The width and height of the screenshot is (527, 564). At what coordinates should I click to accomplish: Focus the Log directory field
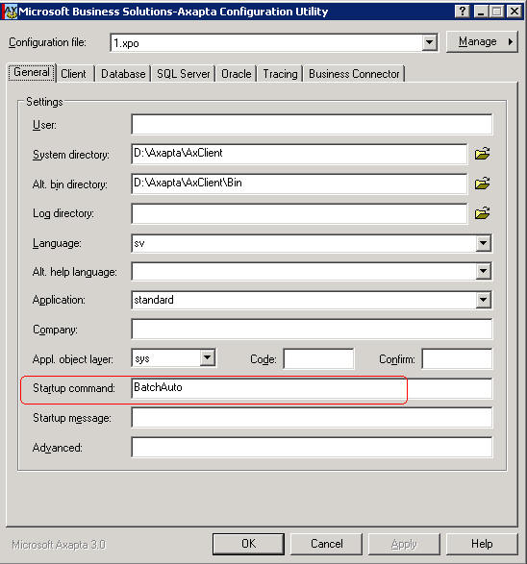(299, 213)
